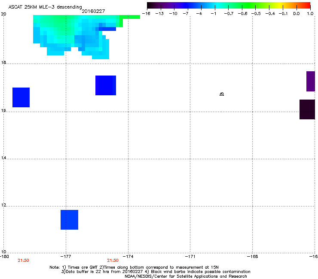Click the blue data square left of -174 below the 18 line
This screenshot has width=318, height=279.
tap(106, 85)
